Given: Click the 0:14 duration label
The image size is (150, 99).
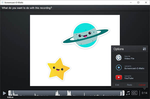Looking at the screenshot, I should tap(144, 93).
